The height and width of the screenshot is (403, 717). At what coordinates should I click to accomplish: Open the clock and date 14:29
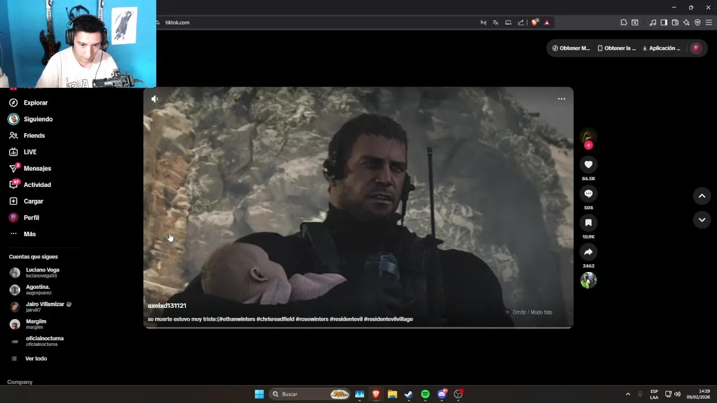[x=699, y=394]
